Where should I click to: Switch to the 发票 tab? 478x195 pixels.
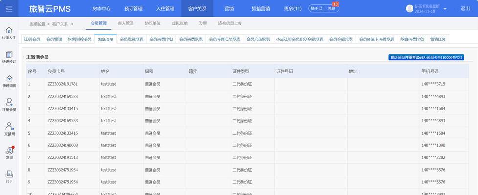coord(203,23)
